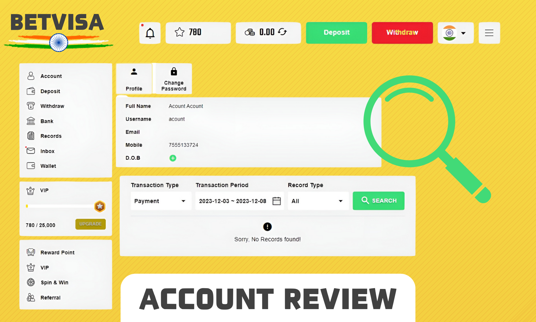This screenshot has height=322, width=536.
Task: Toggle the Withdraw button action
Action: click(x=402, y=32)
